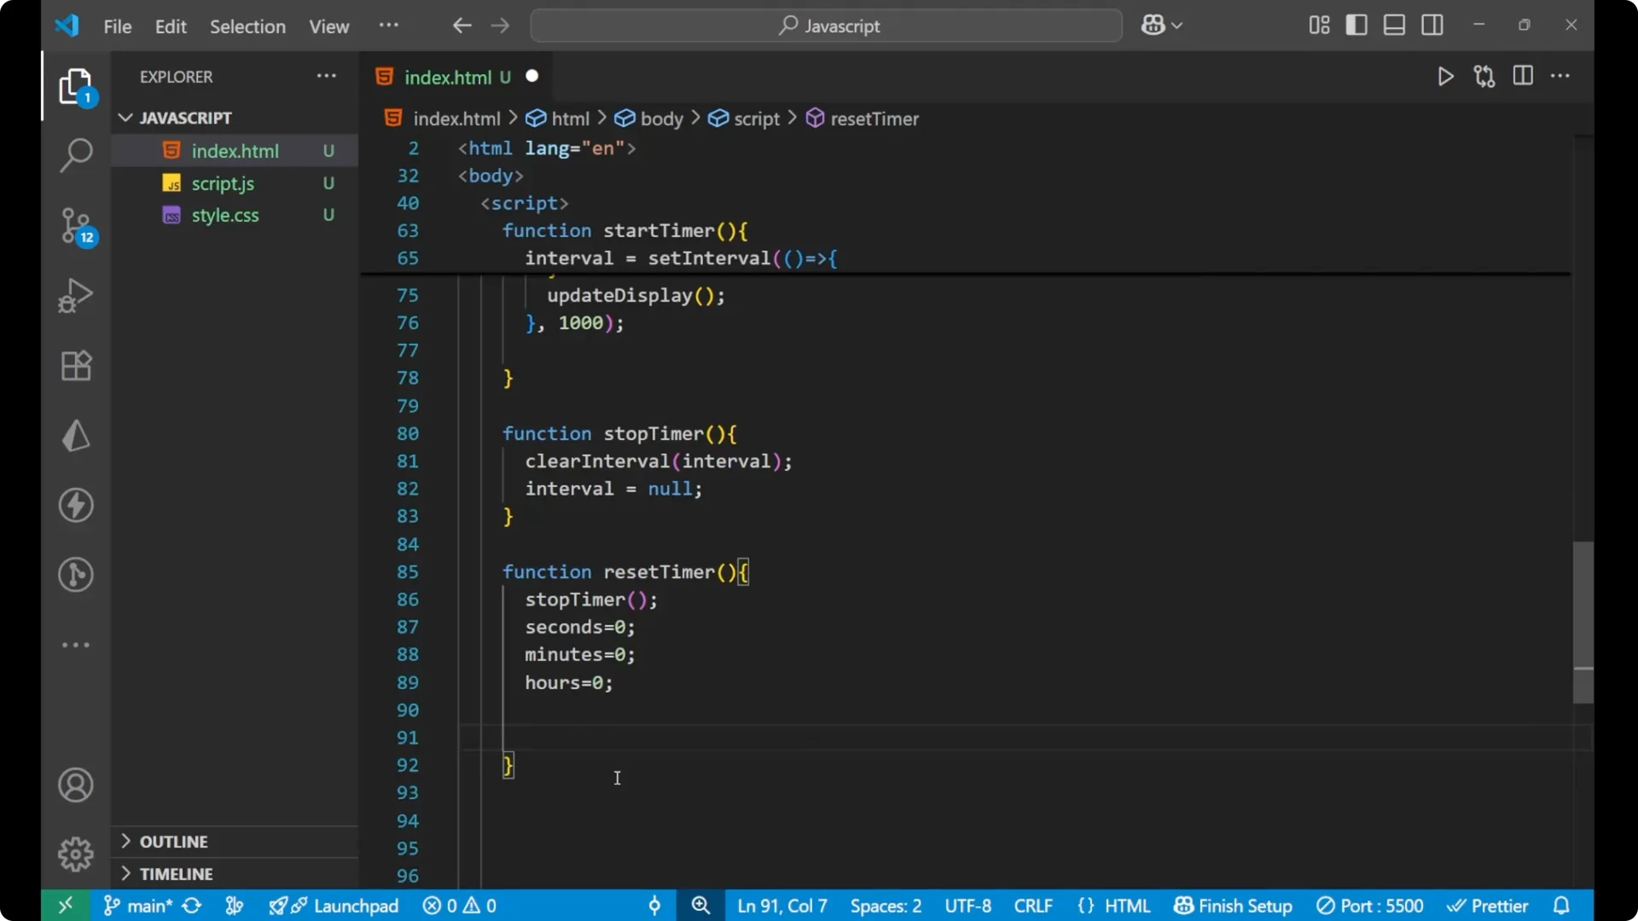Open the Run and Debug view

point(75,295)
